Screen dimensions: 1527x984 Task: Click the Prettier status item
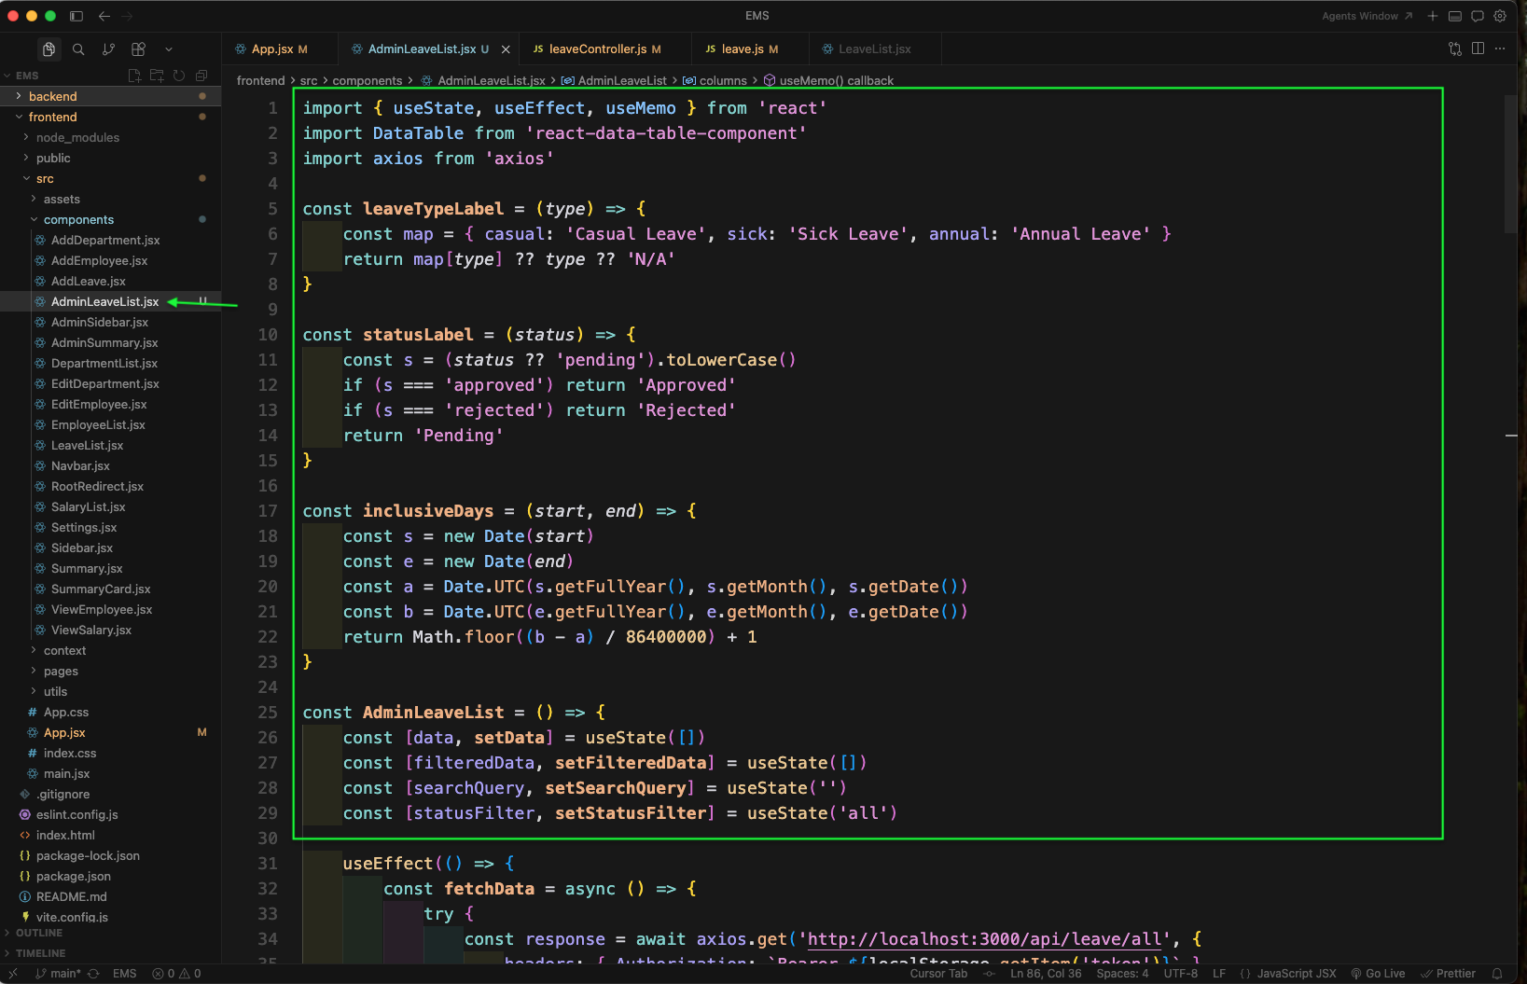[x=1448, y=974]
